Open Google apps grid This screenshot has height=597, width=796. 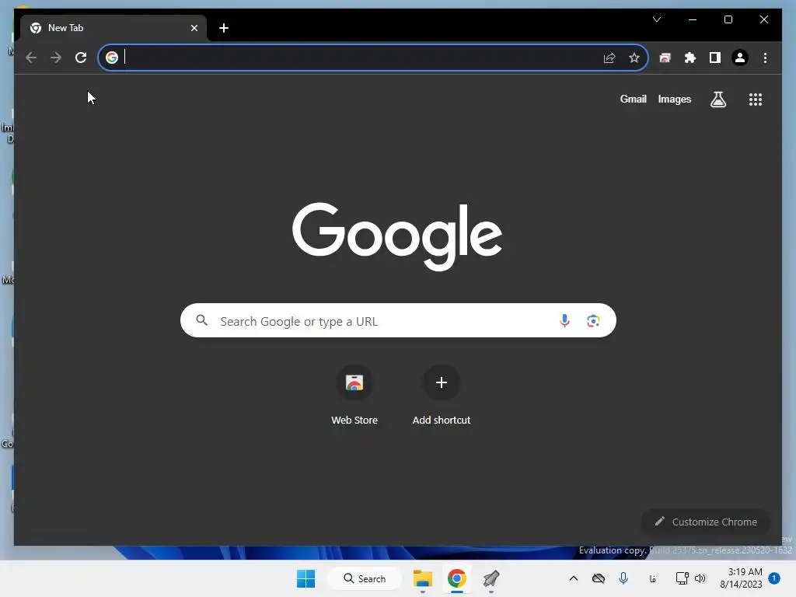tap(756, 99)
